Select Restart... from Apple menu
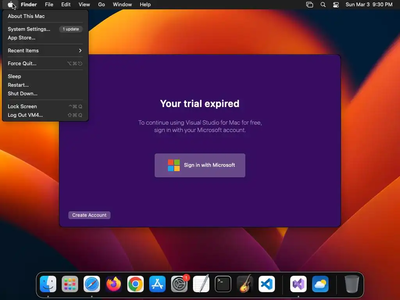Screen dimensions: 400x300 45,85
